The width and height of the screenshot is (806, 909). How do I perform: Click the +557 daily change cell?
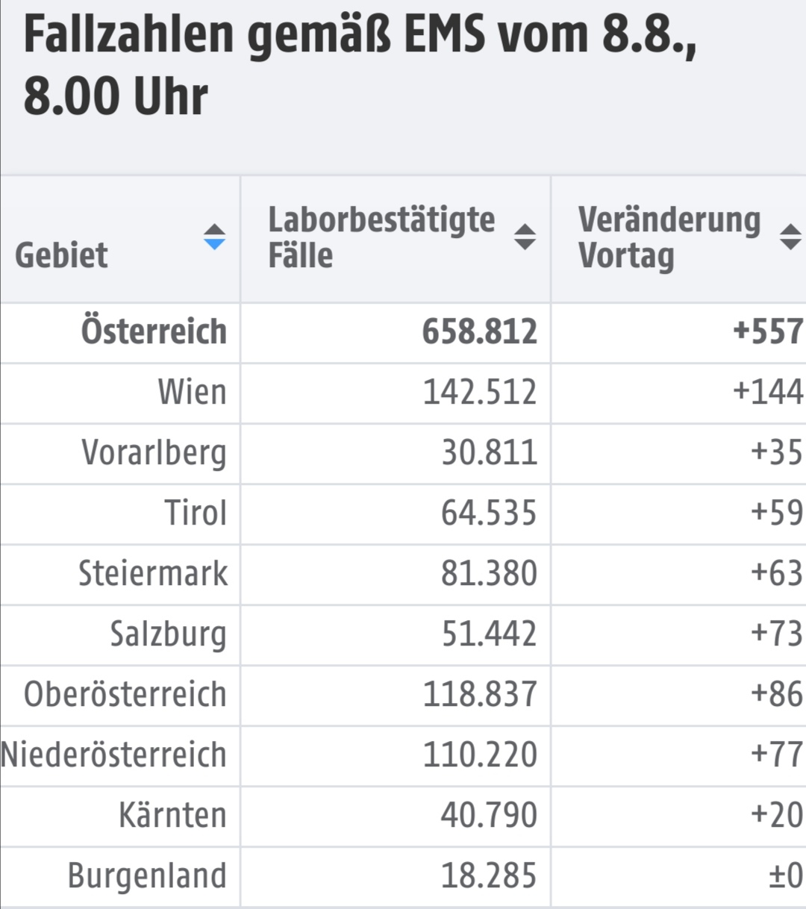click(768, 332)
